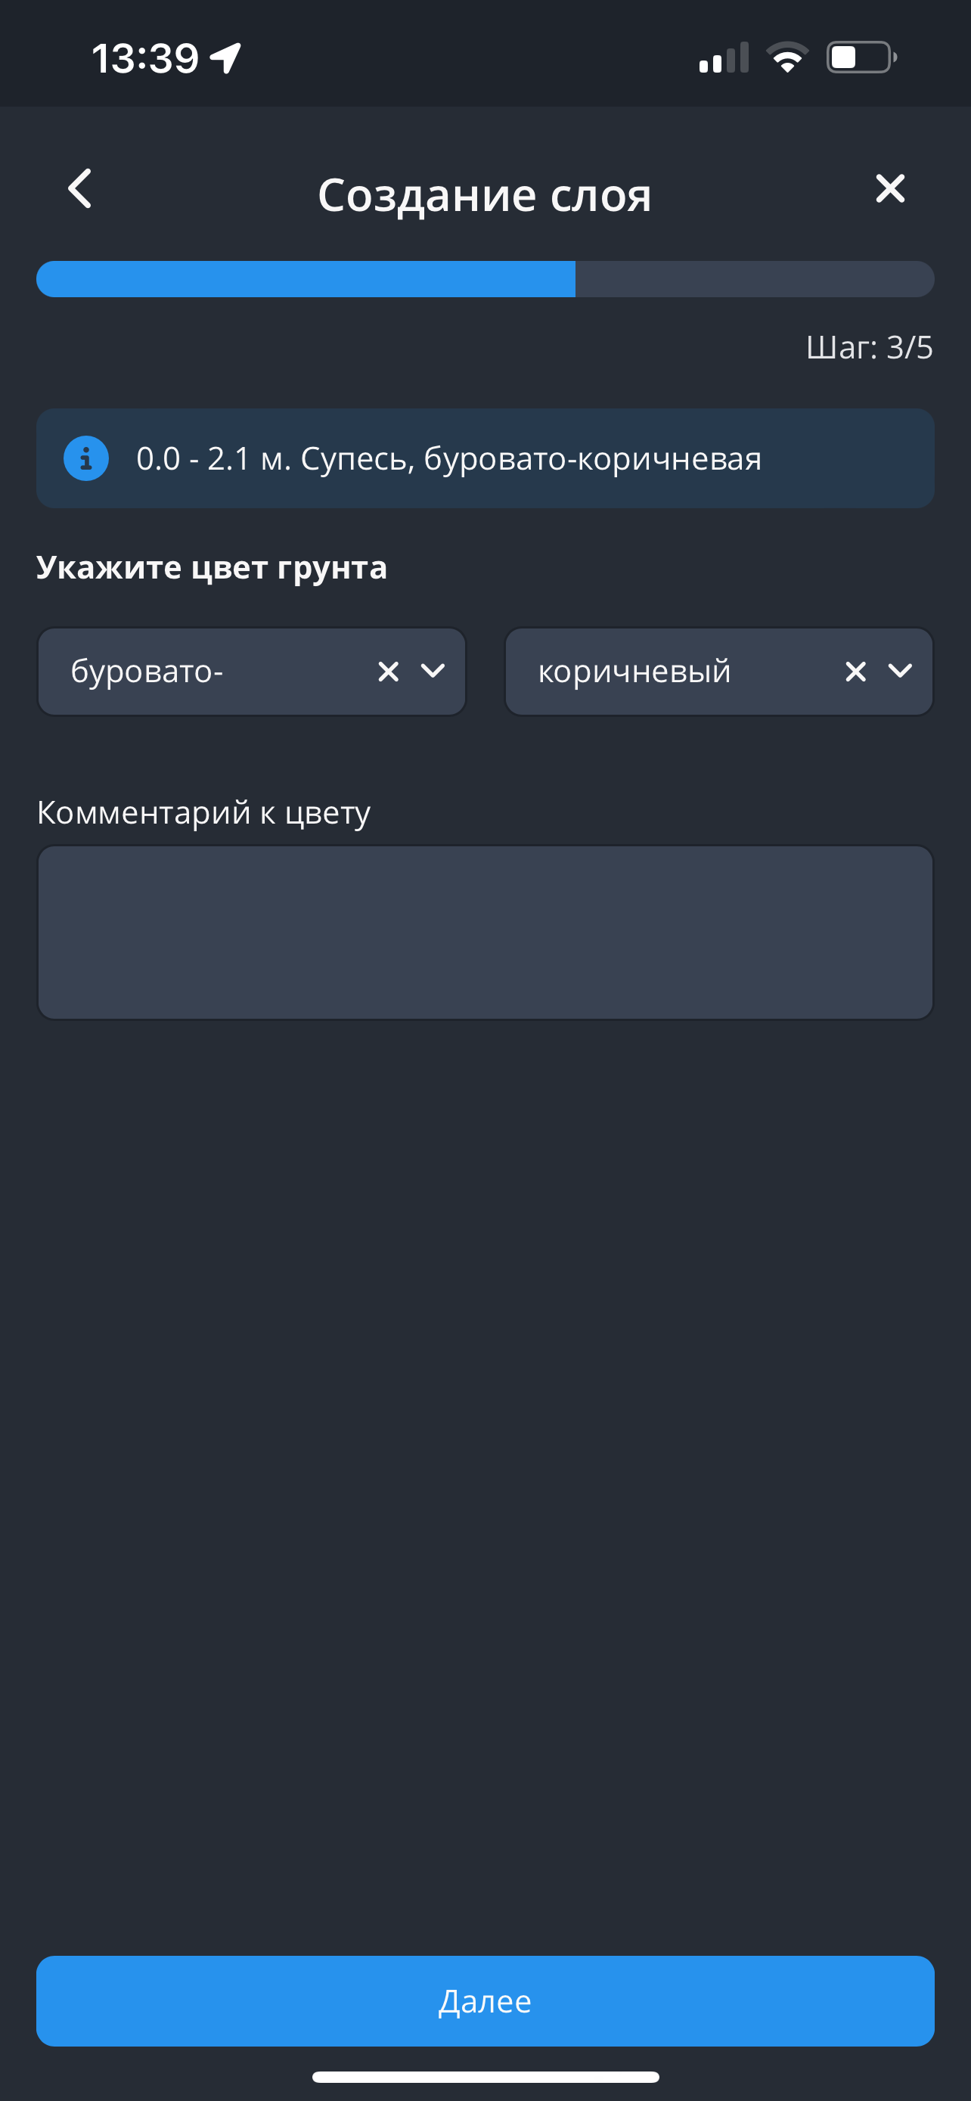Tap the cellular signal bars icon
971x2101 pixels.
point(723,58)
